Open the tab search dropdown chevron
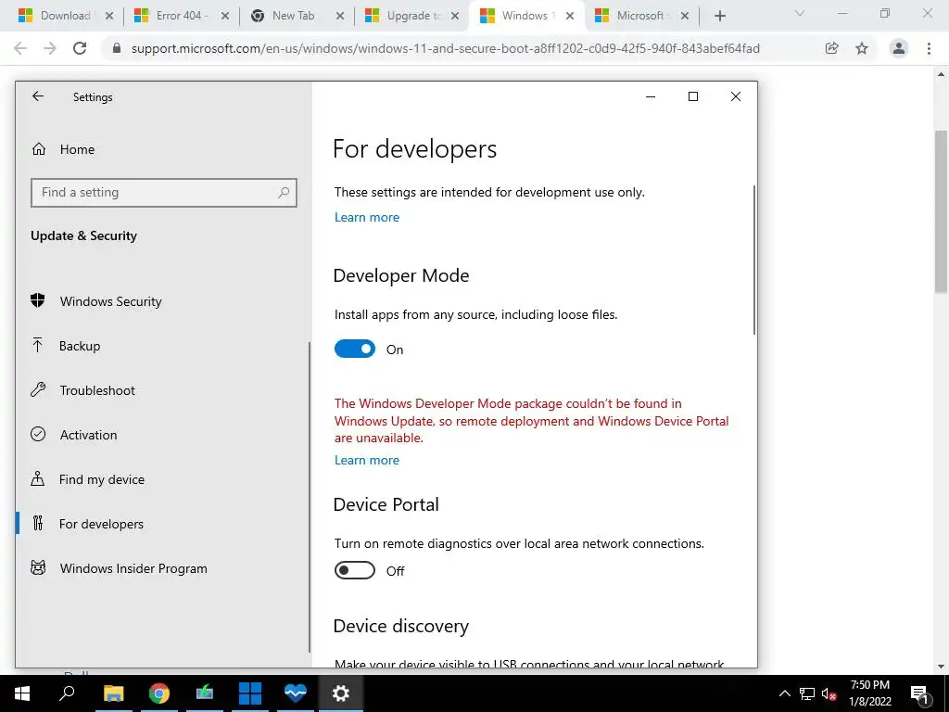 click(x=800, y=13)
